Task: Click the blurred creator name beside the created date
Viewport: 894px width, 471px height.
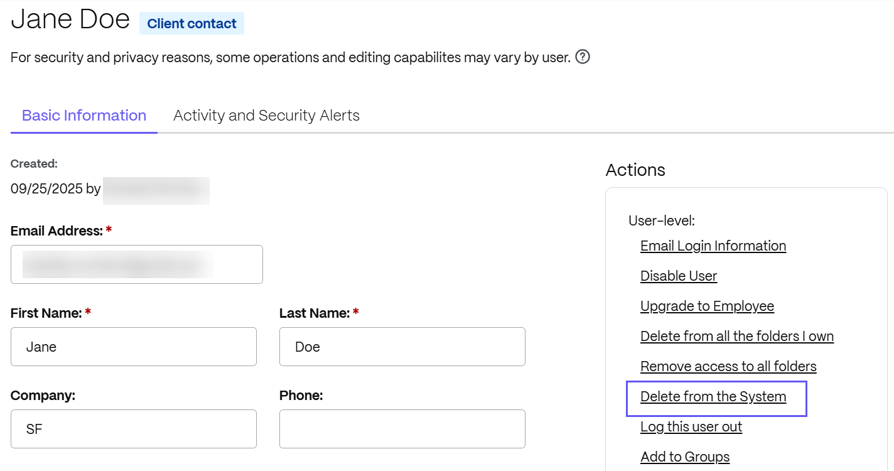Action: click(x=156, y=189)
